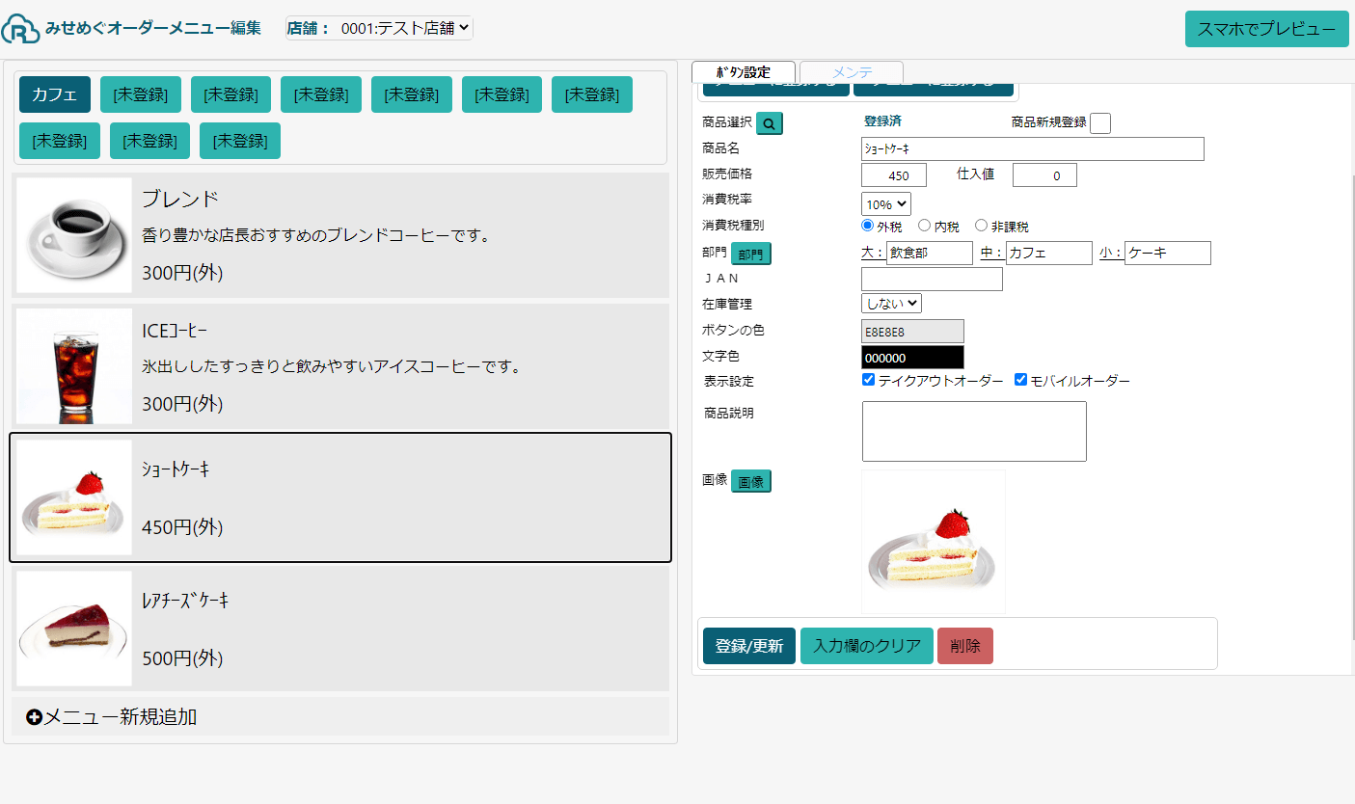Open the 部門 department picker button
1355x804 pixels.
[x=750, y=255]
